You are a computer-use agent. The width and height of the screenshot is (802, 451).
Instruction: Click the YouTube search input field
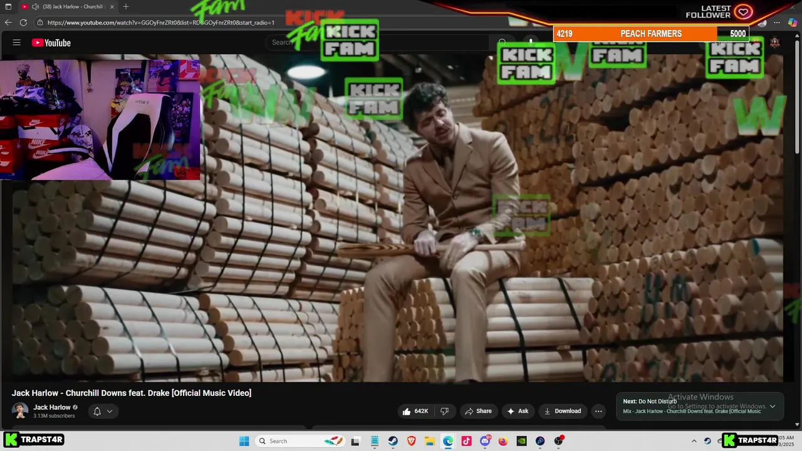point(376,43)
